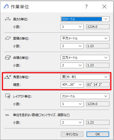Click the Archicad logo in title bar

[6, 7]
